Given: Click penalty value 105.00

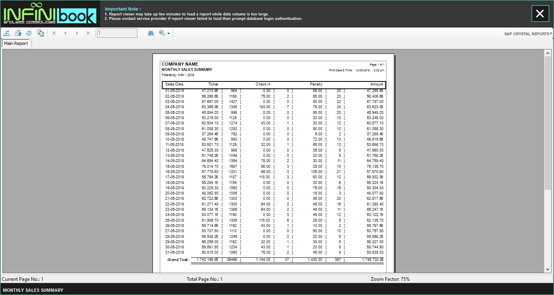Looking at the screenshot, I should click(x=317, y=172).
